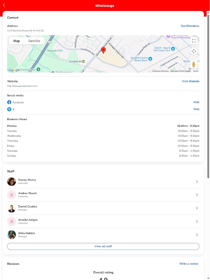
Task: Select Shila Dobbin's name
Action: (27, 233)
